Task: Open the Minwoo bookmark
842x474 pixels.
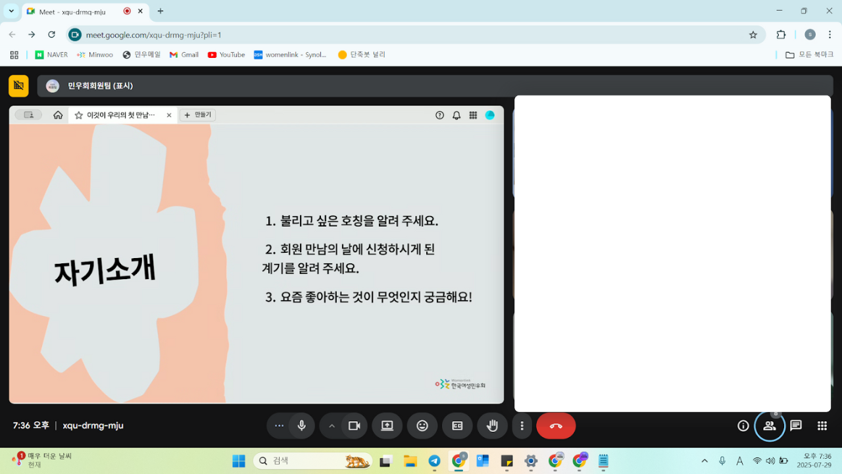Action: [x=95, y=55]
